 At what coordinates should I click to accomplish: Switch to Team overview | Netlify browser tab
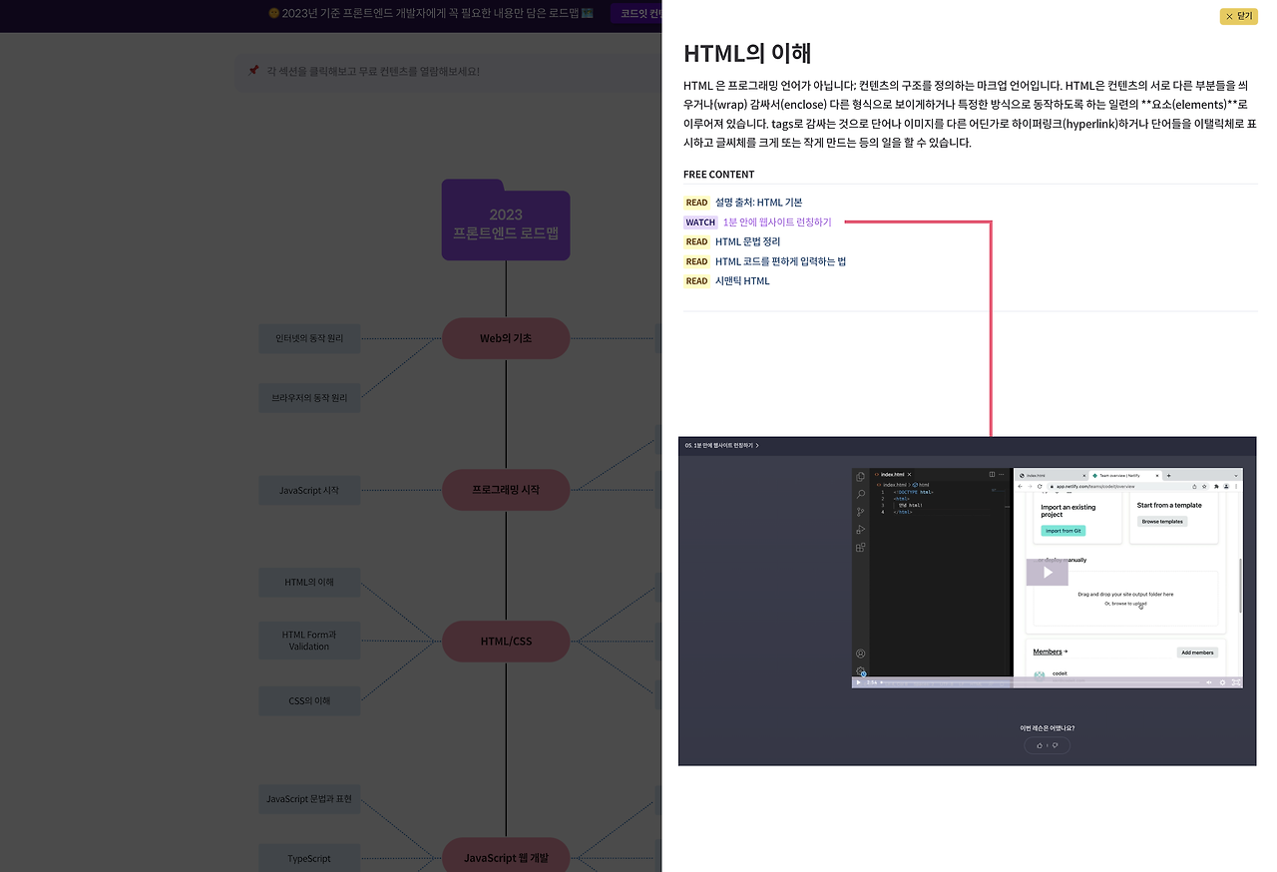pos(1125,476)
